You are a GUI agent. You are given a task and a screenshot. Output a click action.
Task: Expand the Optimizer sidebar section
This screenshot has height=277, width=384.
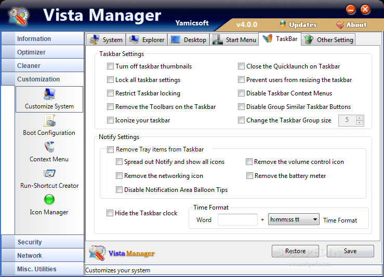[x=43, y=52]
